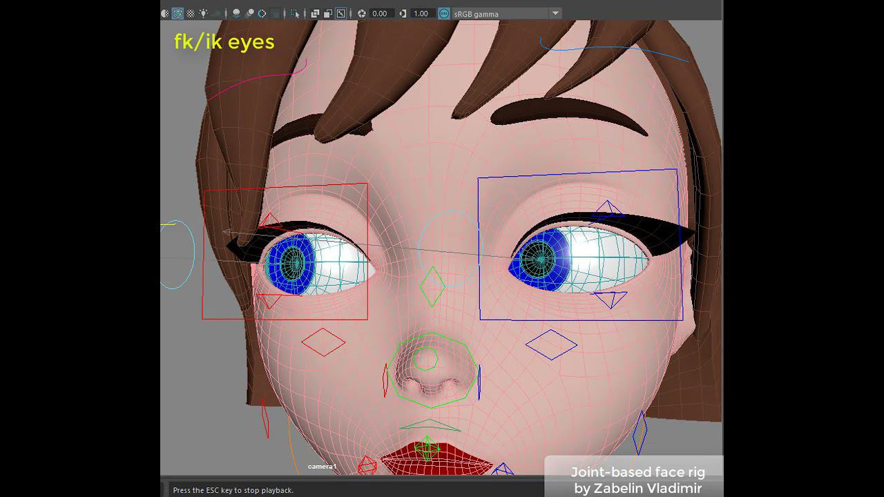884x497 pixels.
Task: Click isolate select icon with cursor
Action: pyautogui.click(x=295, y=13)
